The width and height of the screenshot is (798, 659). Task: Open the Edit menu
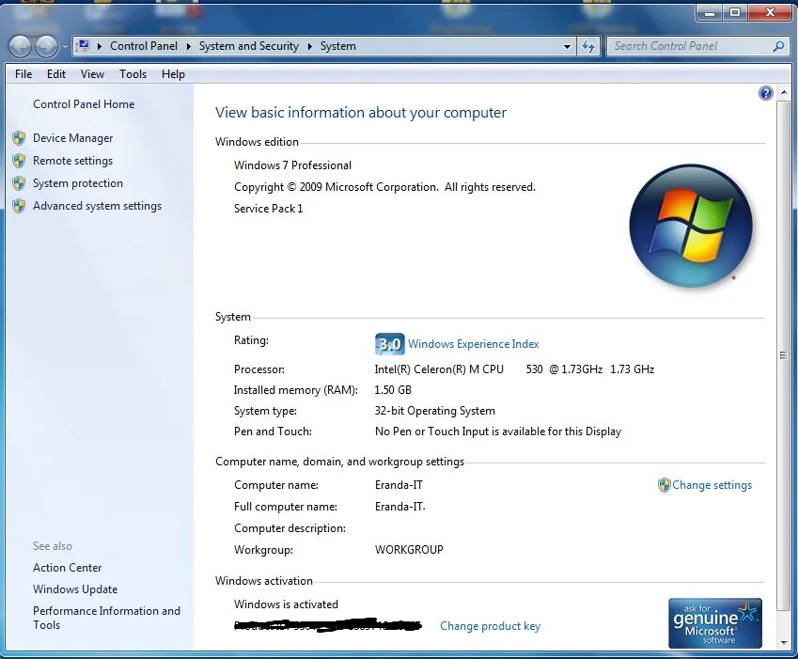click(56, 74)
